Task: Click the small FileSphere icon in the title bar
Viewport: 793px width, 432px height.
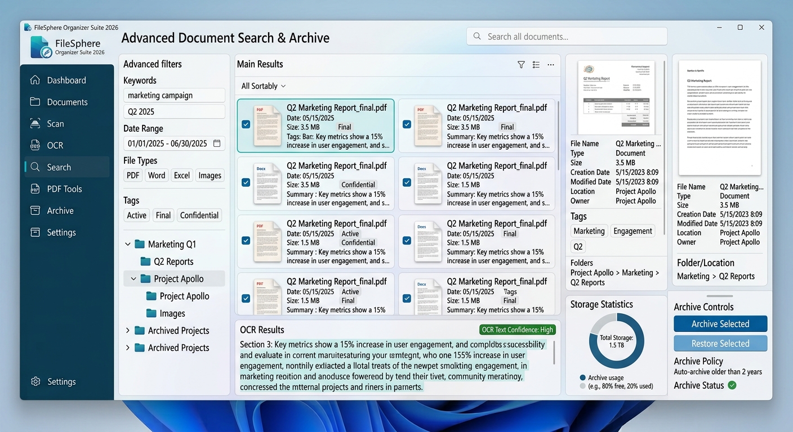Action: click(28, 27)
